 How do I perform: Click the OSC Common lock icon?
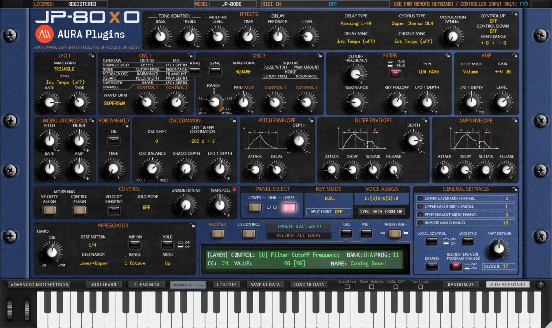pyautogui.click(x=233, y=121)
